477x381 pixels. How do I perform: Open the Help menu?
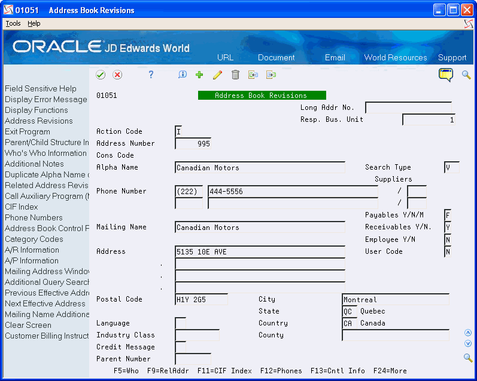click(x=34, y=23)
